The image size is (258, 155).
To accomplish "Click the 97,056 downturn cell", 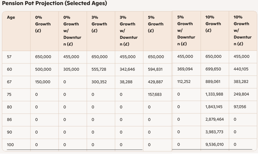I will click(x=240, y=107).
